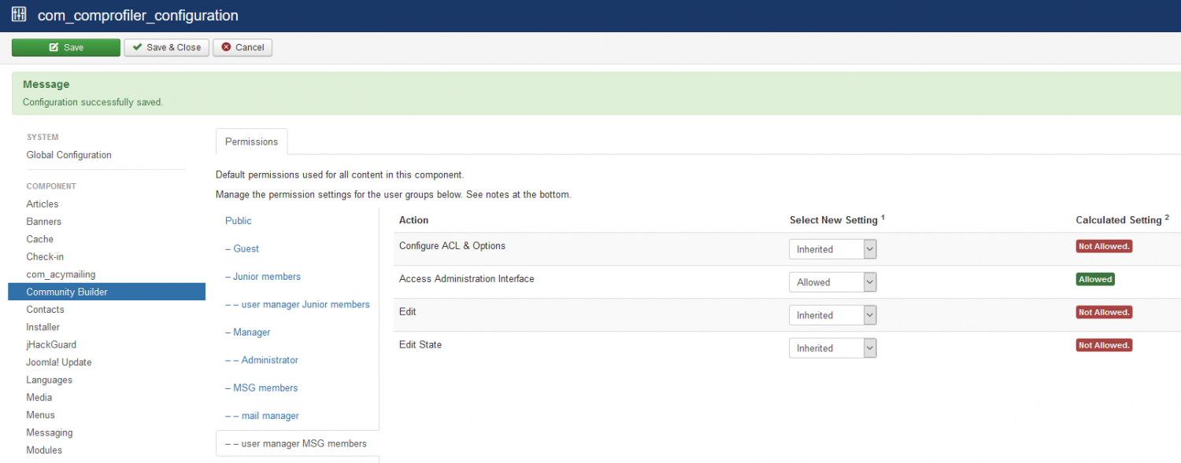
Task: Open Configure ACL & Options setting dropdown
Action: click(833, 249)
